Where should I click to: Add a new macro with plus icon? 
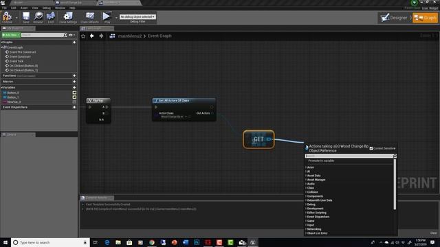pyautogui.click(x=74, y=82)
